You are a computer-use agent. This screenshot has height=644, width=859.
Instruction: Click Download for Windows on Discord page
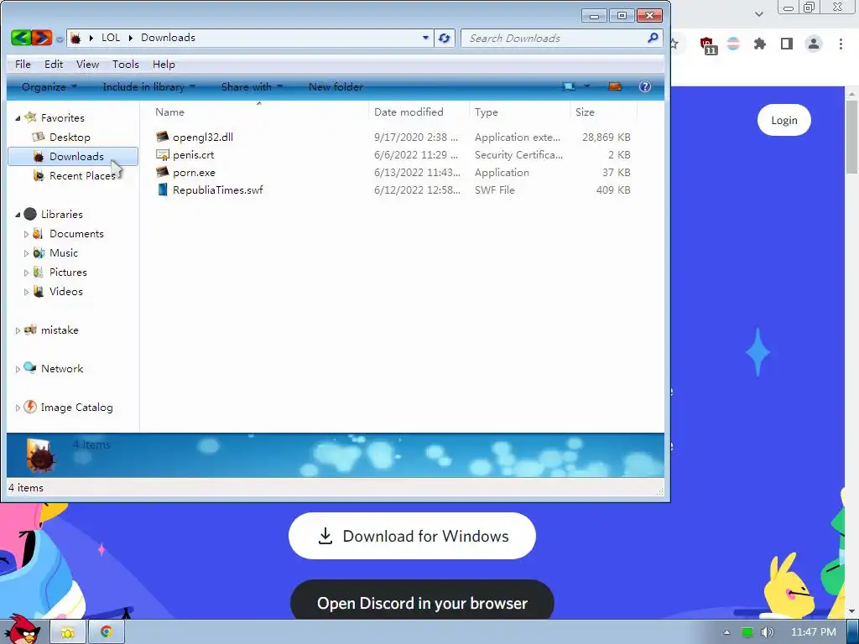412,536
